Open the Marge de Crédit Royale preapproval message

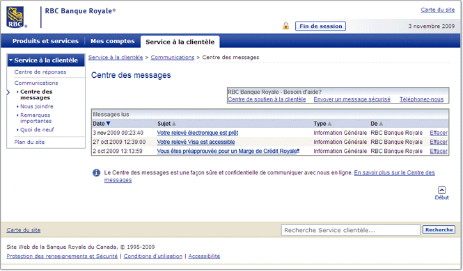[x=228, y=151]
